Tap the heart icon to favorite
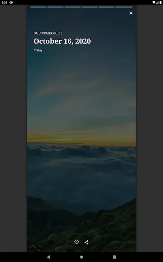This screenshot has height=262, width=163. tap(77, 242)
